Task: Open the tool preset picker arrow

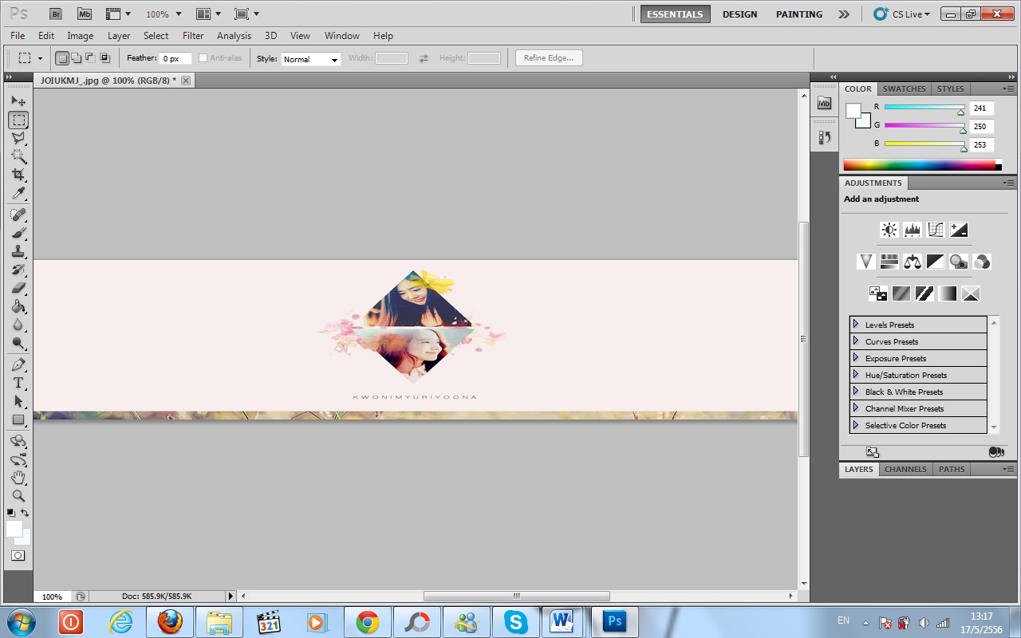Action: (x=38, y=58)
